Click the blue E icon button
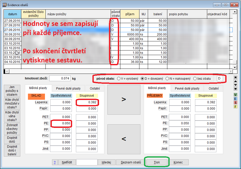 [x=235, y=99]
